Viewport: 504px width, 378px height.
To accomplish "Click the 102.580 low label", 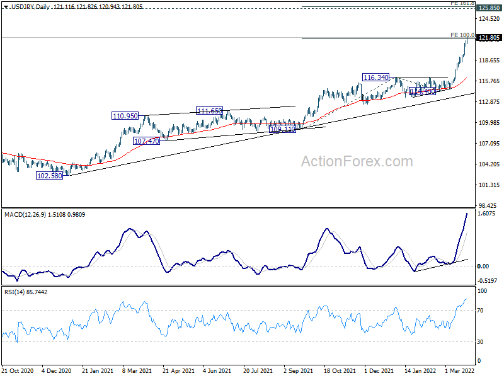I will click(50, 176).
